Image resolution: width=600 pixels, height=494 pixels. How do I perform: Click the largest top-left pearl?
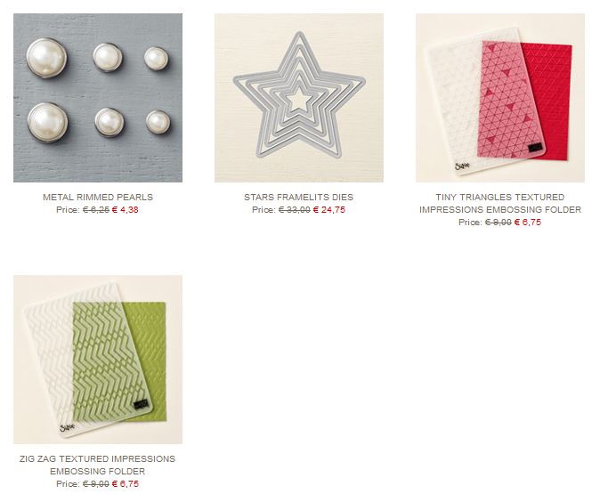click(x=46, y=58)
